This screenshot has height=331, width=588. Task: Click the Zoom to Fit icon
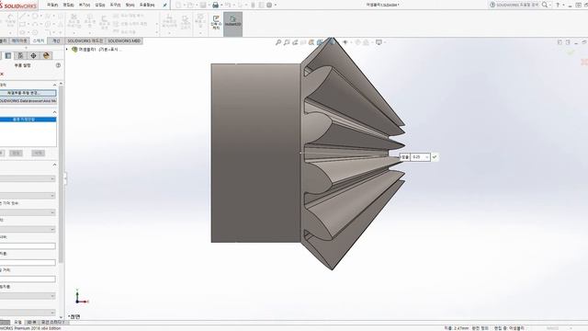pyautogui.click(x=278, y=42)
